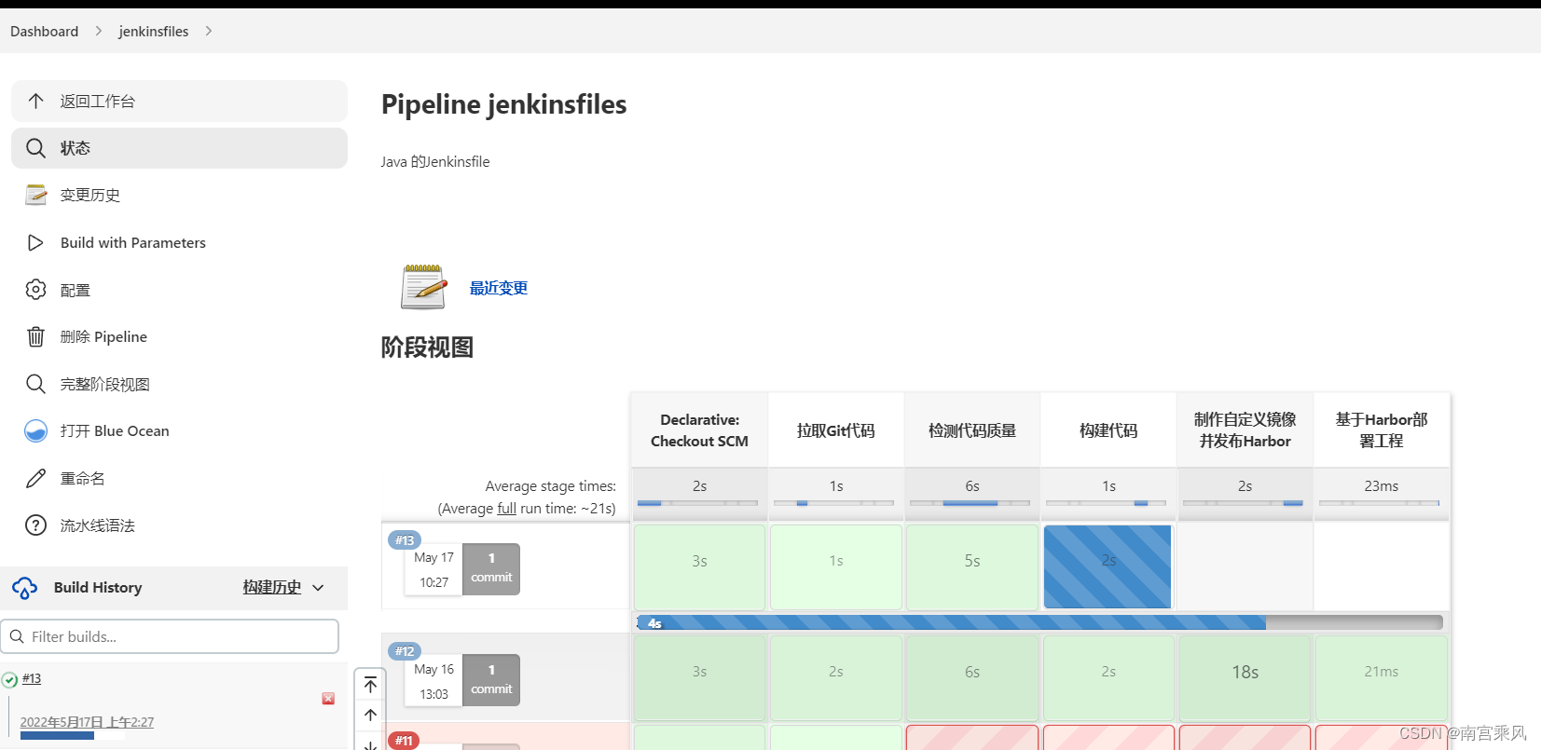Click the 4s running progress bar for build #13
Screen dimensions: 1541x750
[1039, 622]
